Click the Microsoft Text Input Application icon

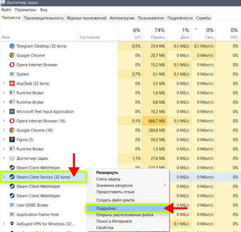[x=12, y=112]
